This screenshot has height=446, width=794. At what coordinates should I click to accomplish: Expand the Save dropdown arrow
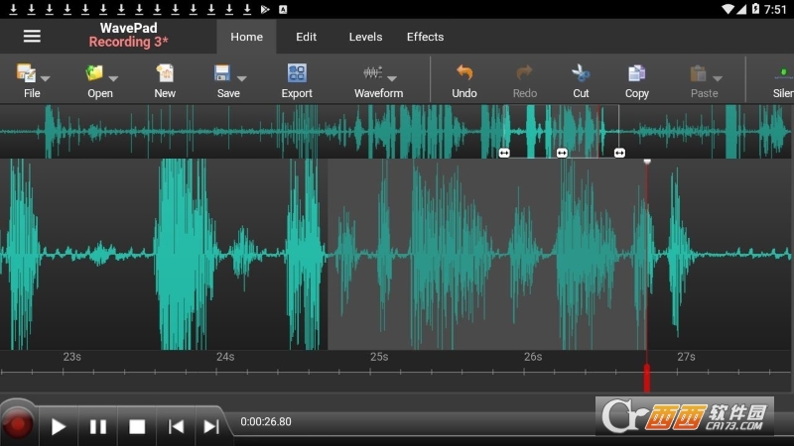coord(241,78)
